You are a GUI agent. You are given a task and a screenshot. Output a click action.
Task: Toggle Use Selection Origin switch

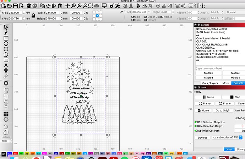coord(196,126)
